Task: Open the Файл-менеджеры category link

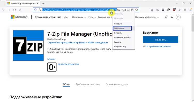Action: coord(98,43)
